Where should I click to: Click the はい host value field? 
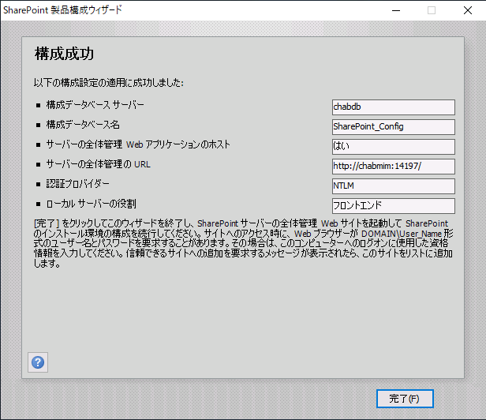(394, 146)
